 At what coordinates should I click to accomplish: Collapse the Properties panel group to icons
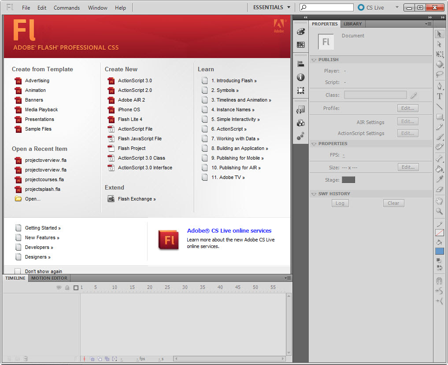click(430, 18)
